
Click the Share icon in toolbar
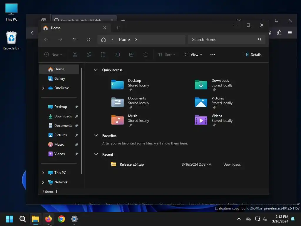click(x=131, y=54)
